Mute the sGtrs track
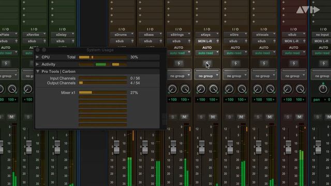The image size is (331, 186). pos(241,117)
